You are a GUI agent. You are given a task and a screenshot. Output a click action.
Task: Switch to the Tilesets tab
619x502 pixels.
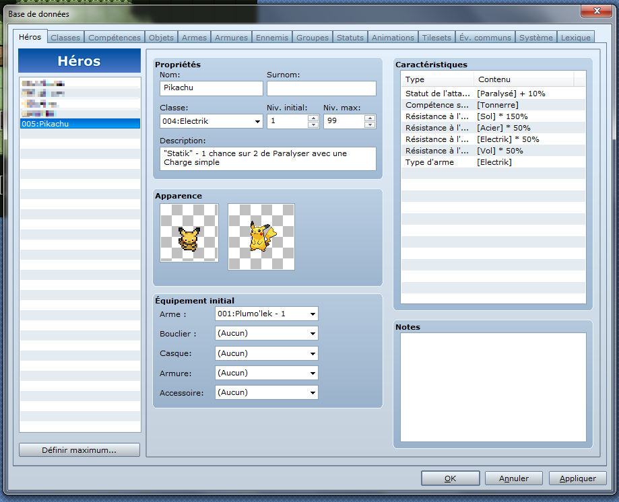[436, 38]
